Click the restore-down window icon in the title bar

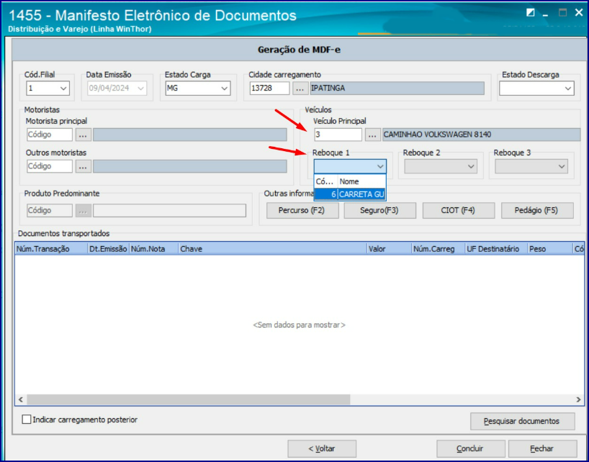click(530, 13)
